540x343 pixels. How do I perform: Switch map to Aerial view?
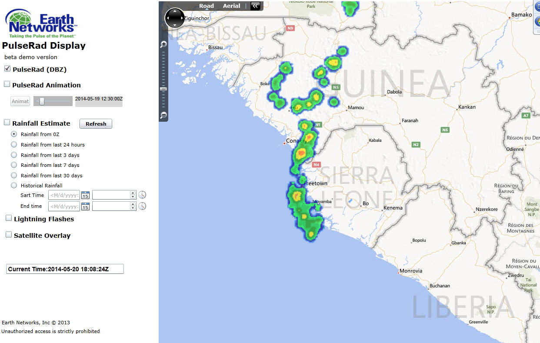[232, 6]
